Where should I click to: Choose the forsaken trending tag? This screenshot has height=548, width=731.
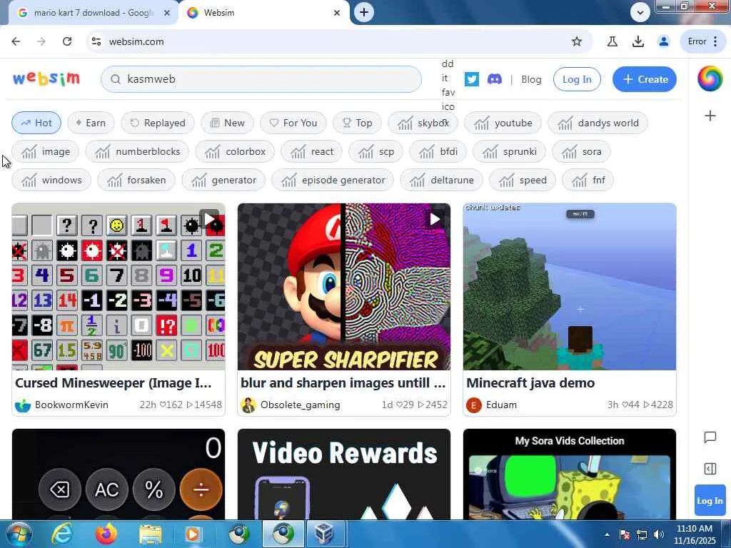pos(136,180)
